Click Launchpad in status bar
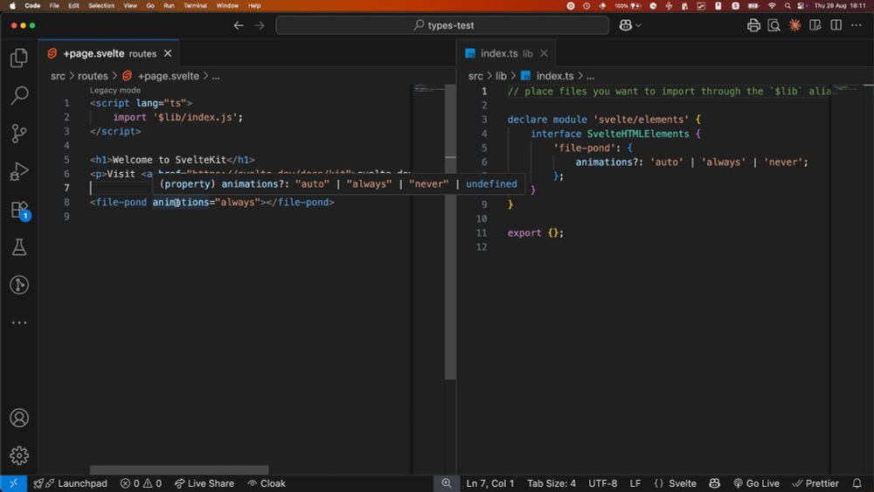Viewport: 874px width, 492px height. pos(70,483)
